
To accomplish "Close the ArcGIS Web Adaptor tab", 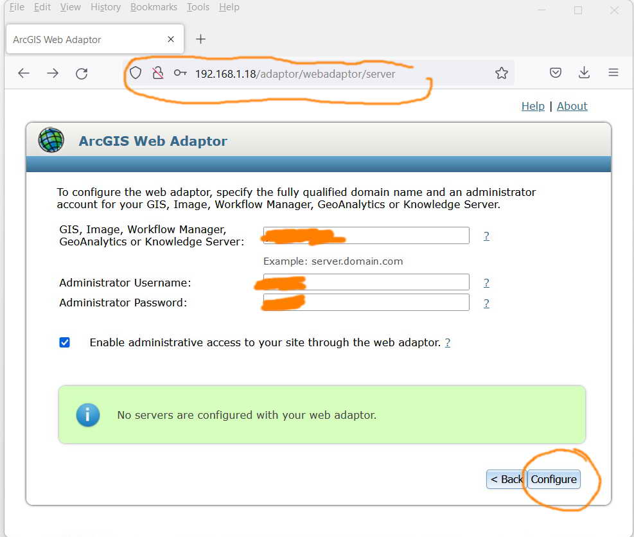I will 171,39.
